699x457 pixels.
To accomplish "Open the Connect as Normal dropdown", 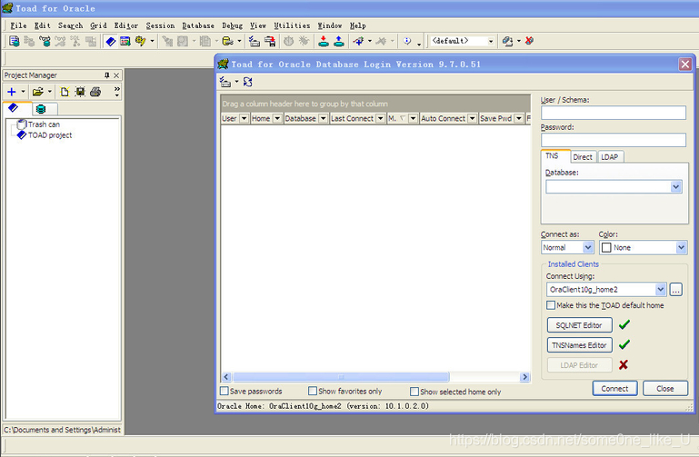I will pos(588,247).
